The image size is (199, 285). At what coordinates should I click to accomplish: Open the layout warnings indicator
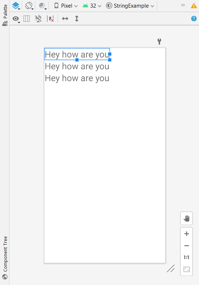pos(194,6)
